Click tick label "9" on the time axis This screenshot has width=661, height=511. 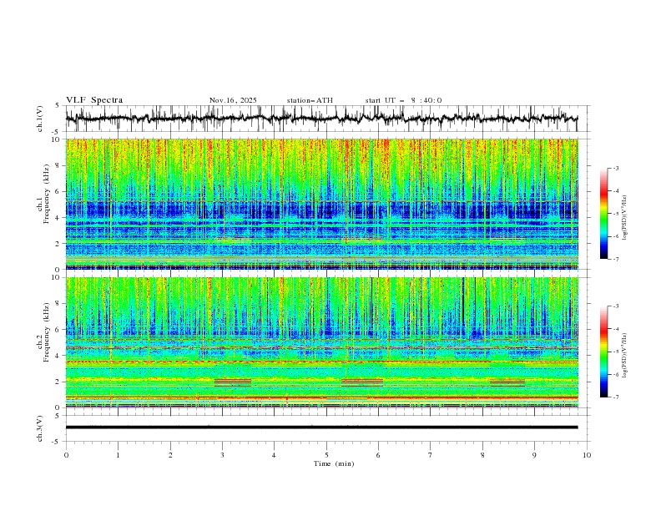(534, 455)
